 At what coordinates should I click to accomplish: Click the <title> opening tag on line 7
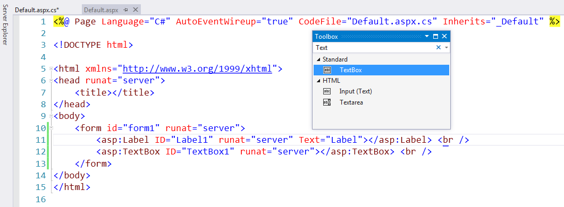pos(94,92)
